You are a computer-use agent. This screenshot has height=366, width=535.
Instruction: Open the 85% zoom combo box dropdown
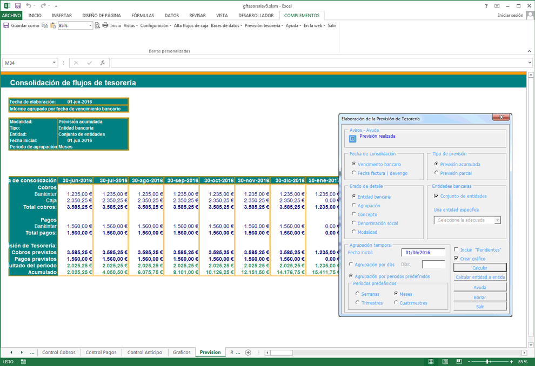click(90, 25)
